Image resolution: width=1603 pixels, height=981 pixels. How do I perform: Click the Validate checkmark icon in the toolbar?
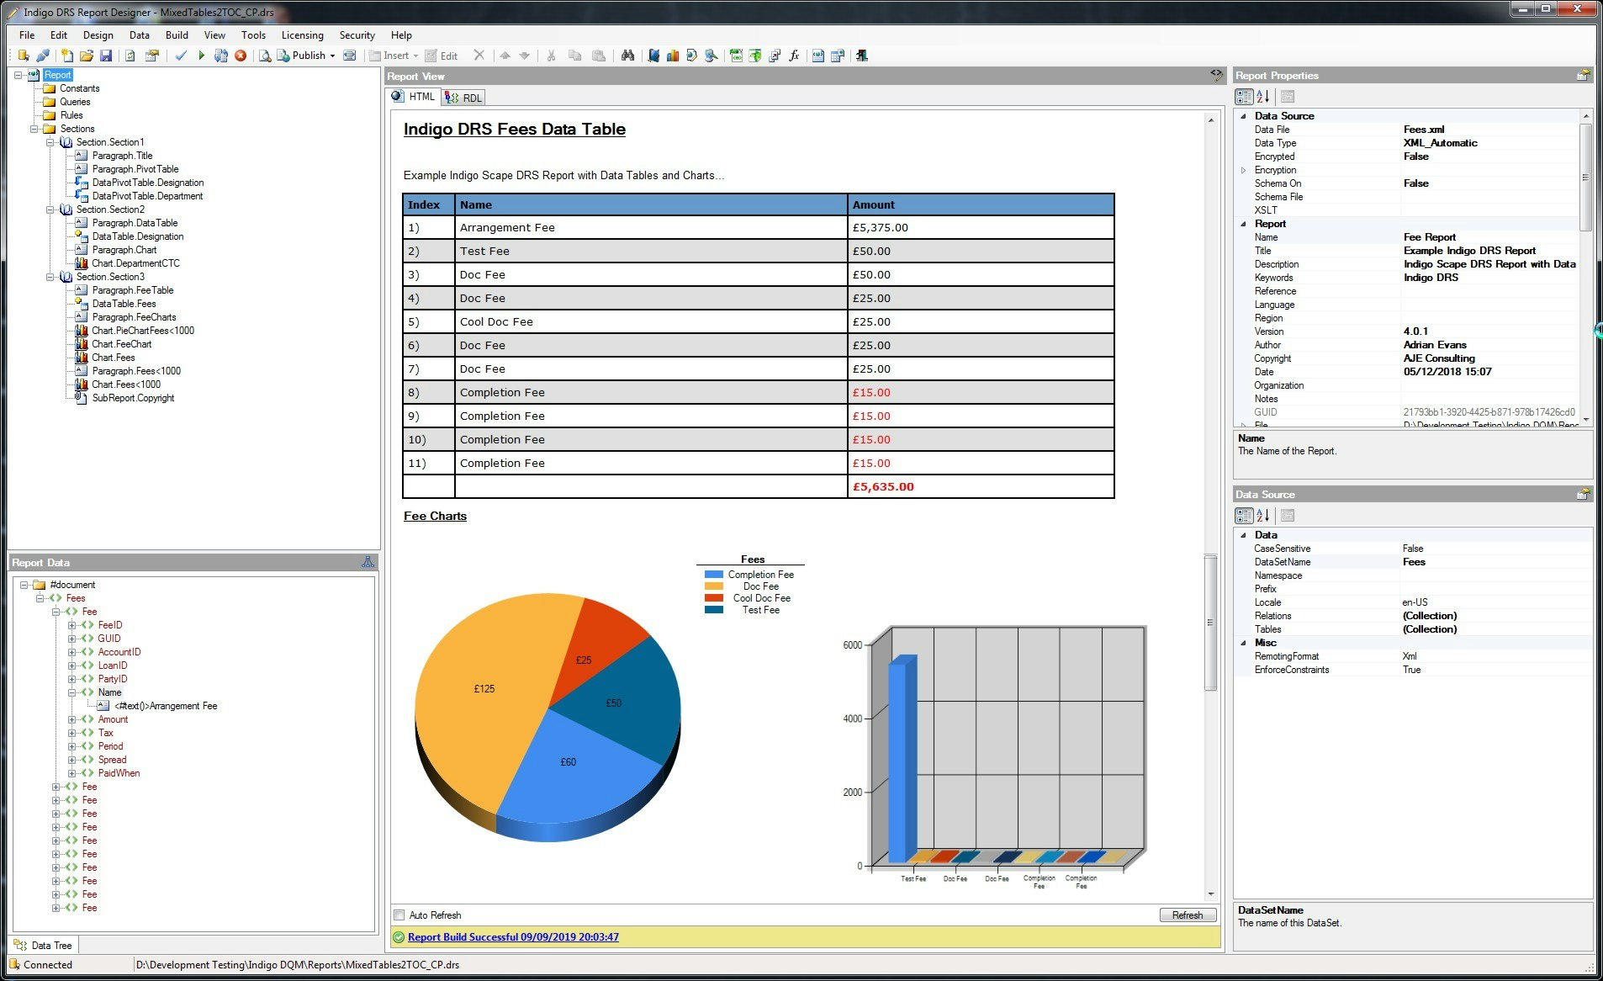[180, 56]
